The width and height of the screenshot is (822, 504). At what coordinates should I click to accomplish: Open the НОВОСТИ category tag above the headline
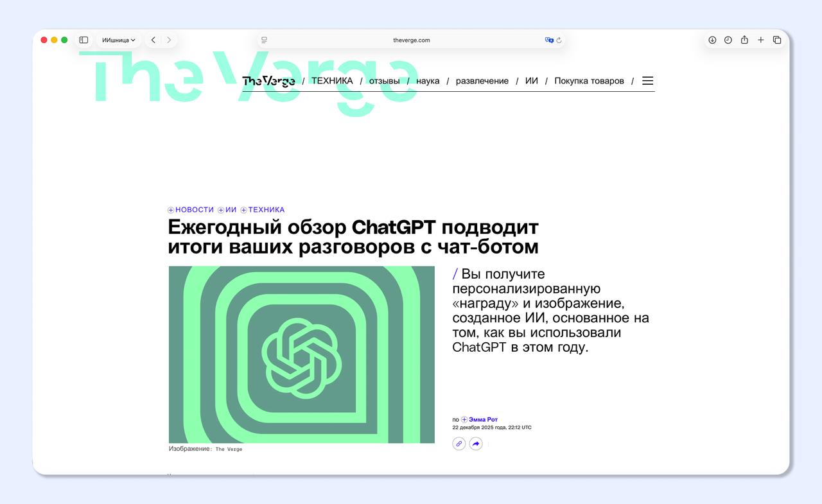[195, 210]
